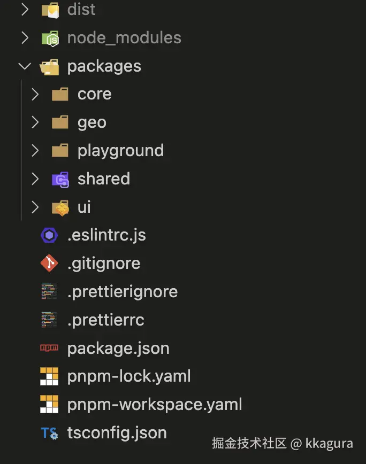This screenshot has width=366, height=464.
Task: Click the ESLint icon beside .eslintrc.js
Action: pos(49,235)
